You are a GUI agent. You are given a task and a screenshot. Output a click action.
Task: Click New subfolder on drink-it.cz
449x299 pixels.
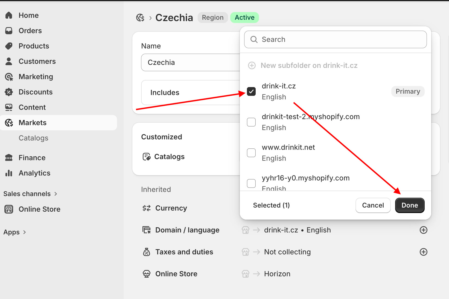pos(309,65)
